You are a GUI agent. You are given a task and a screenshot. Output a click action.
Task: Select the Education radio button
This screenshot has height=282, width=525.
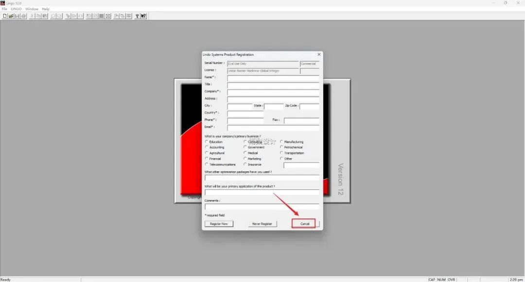[207, 142]
